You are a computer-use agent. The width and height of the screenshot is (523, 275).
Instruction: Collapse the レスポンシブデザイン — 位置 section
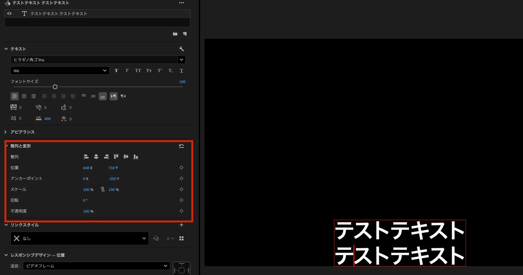6,255
